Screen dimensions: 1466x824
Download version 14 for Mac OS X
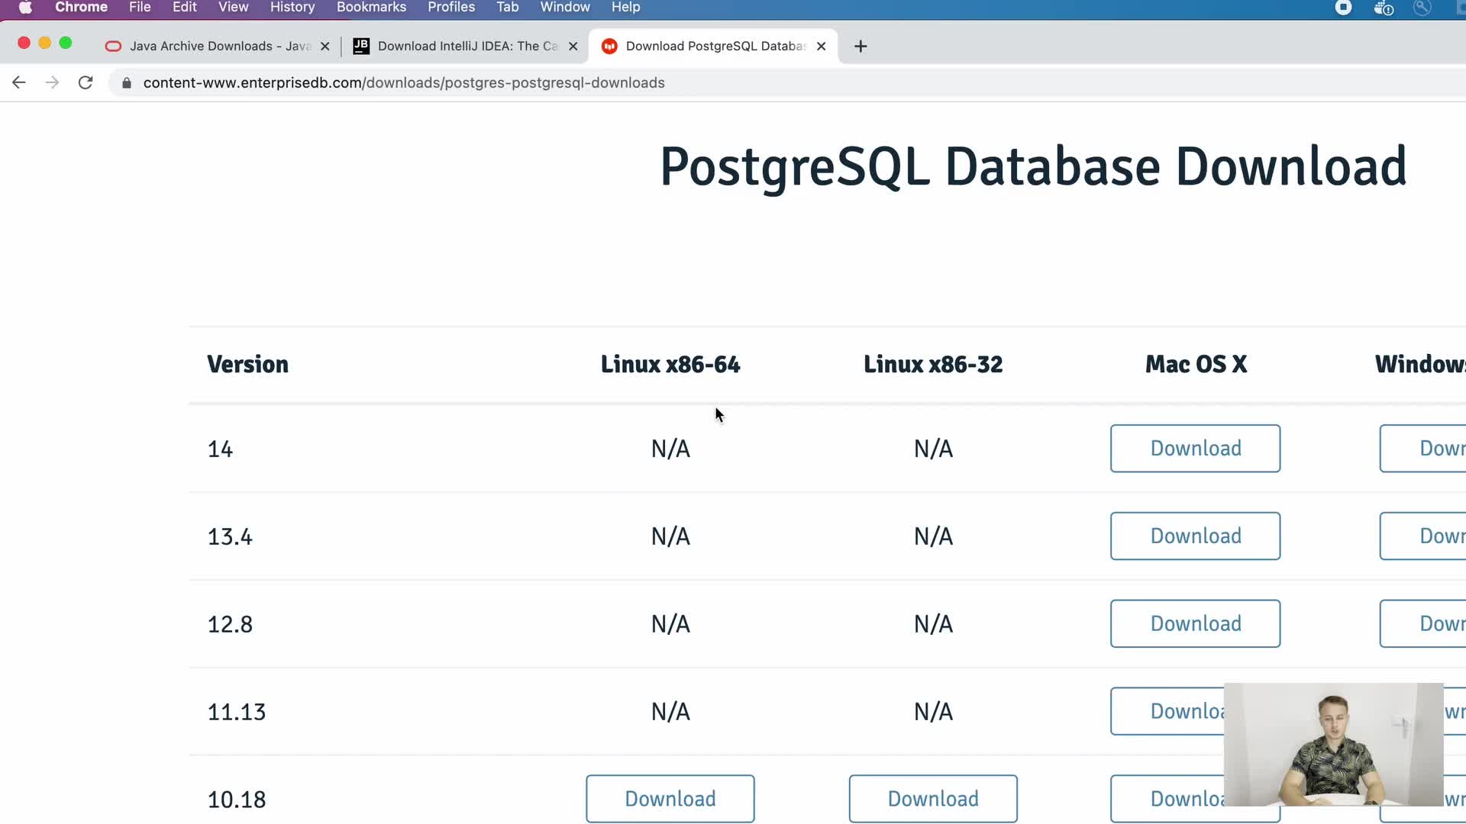tap(1195, 449)
